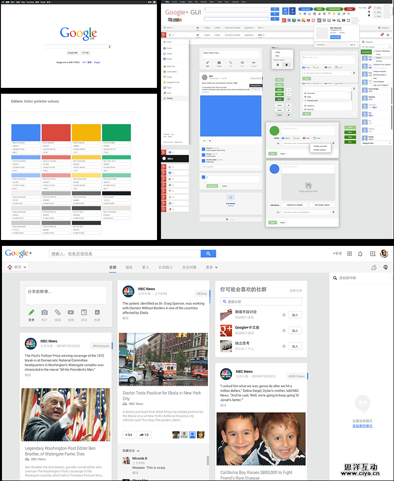Open the More dropdown above the Stream layout menu

pos(275,48)
